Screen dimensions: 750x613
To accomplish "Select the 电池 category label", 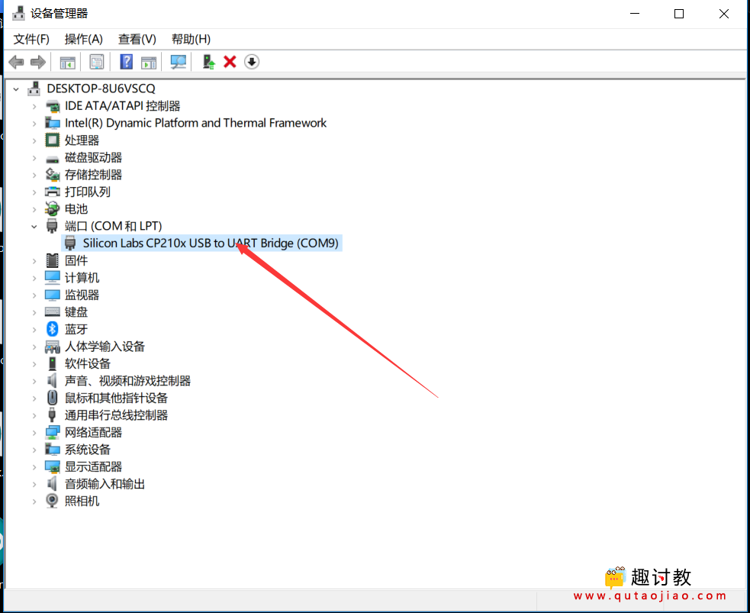I will 76,209.
